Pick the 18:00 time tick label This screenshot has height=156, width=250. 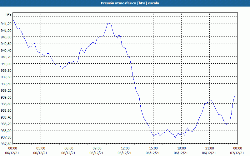pyautogui.click(x=181, y=149)
